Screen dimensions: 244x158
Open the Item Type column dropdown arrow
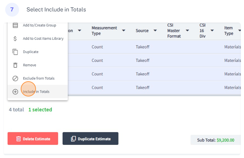240,30
